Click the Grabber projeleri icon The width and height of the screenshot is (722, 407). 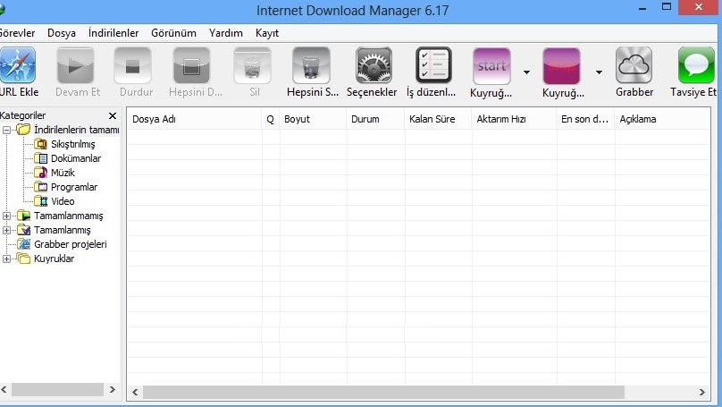24,244
